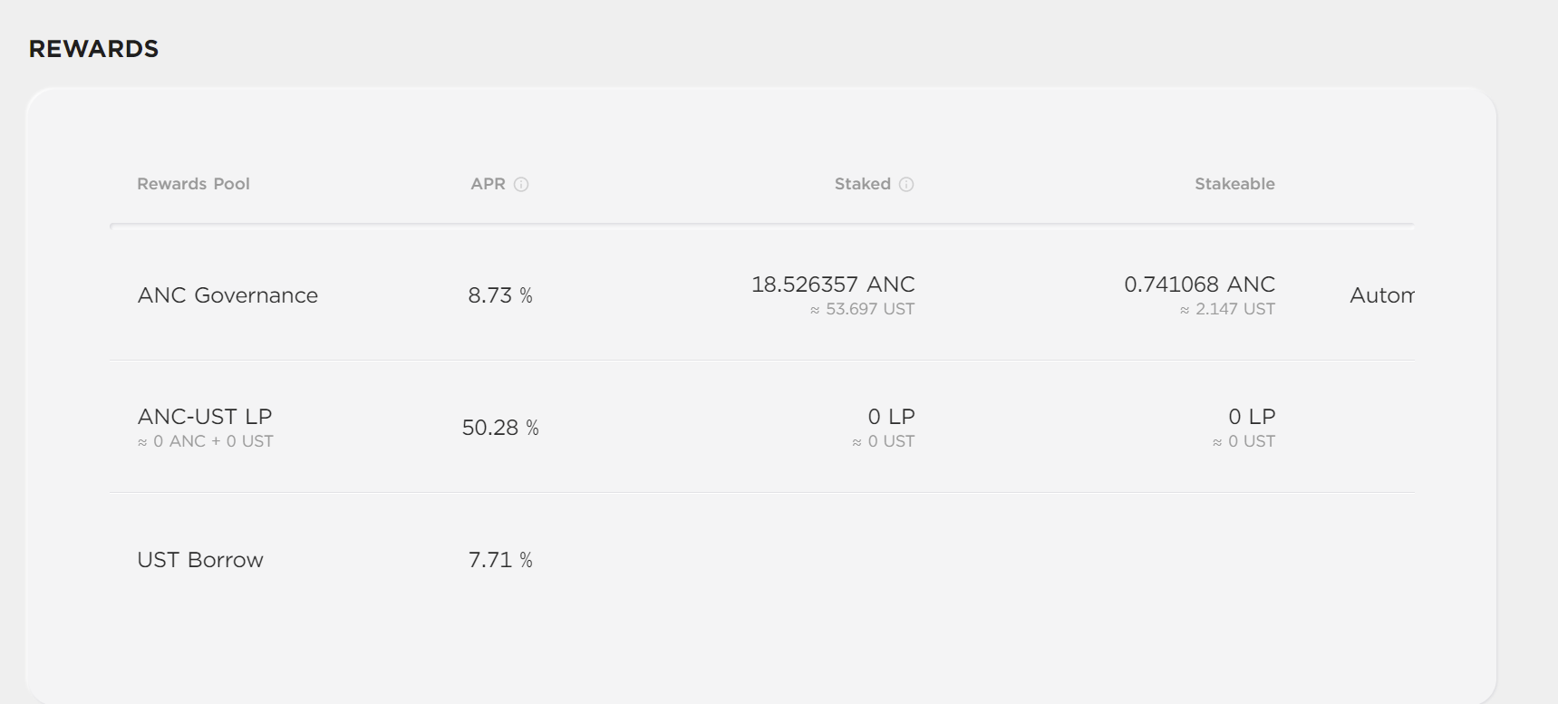The image size is (1558, 704).
Task: Click the 8.73 % APR value
Action: 500,295
